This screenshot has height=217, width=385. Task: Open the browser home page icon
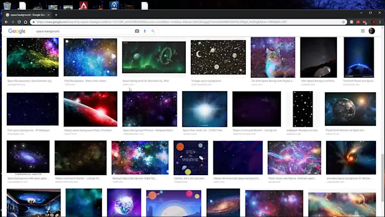pyautogui.click(x=25, y=22)
